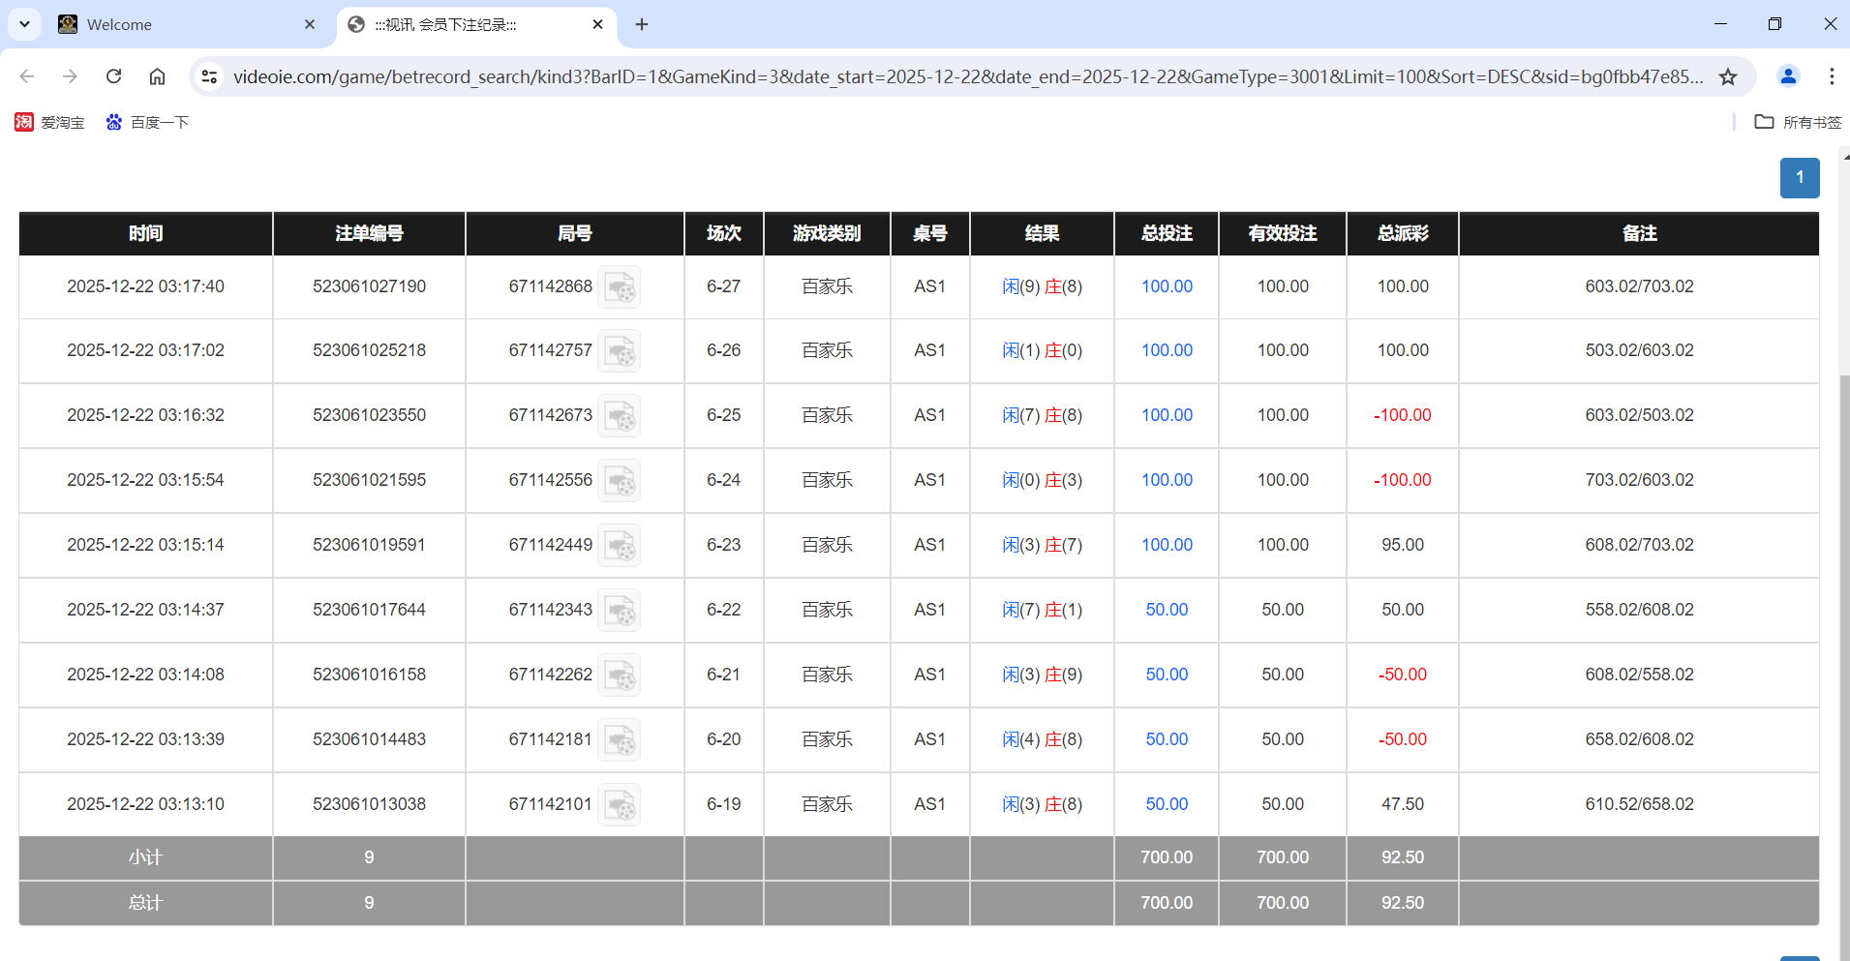Click replay icon beside round 671142556

click(619, 481)
